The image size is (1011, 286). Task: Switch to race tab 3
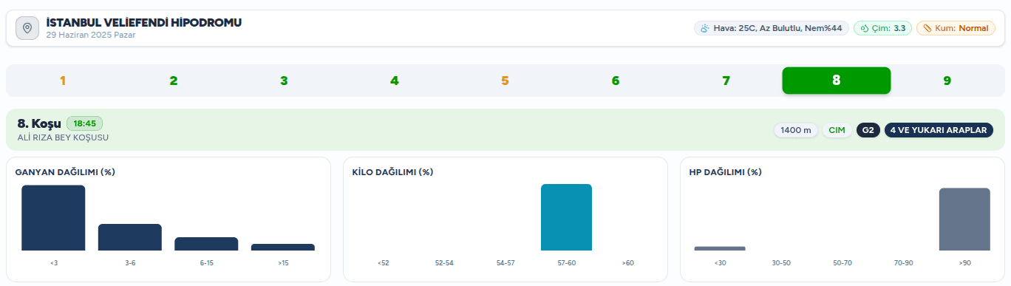tap(284, 81)
